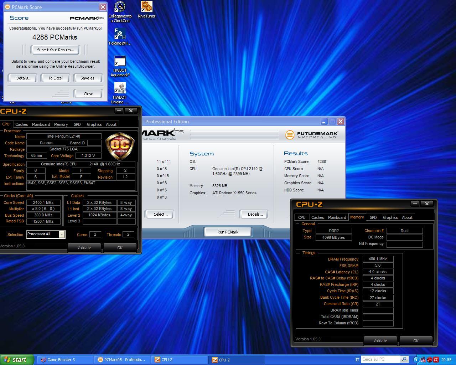The height and width of the screenshot is (365, 456).
Task: Click the Core Speed value 2400.1 MHz
Action: (43, 202)
